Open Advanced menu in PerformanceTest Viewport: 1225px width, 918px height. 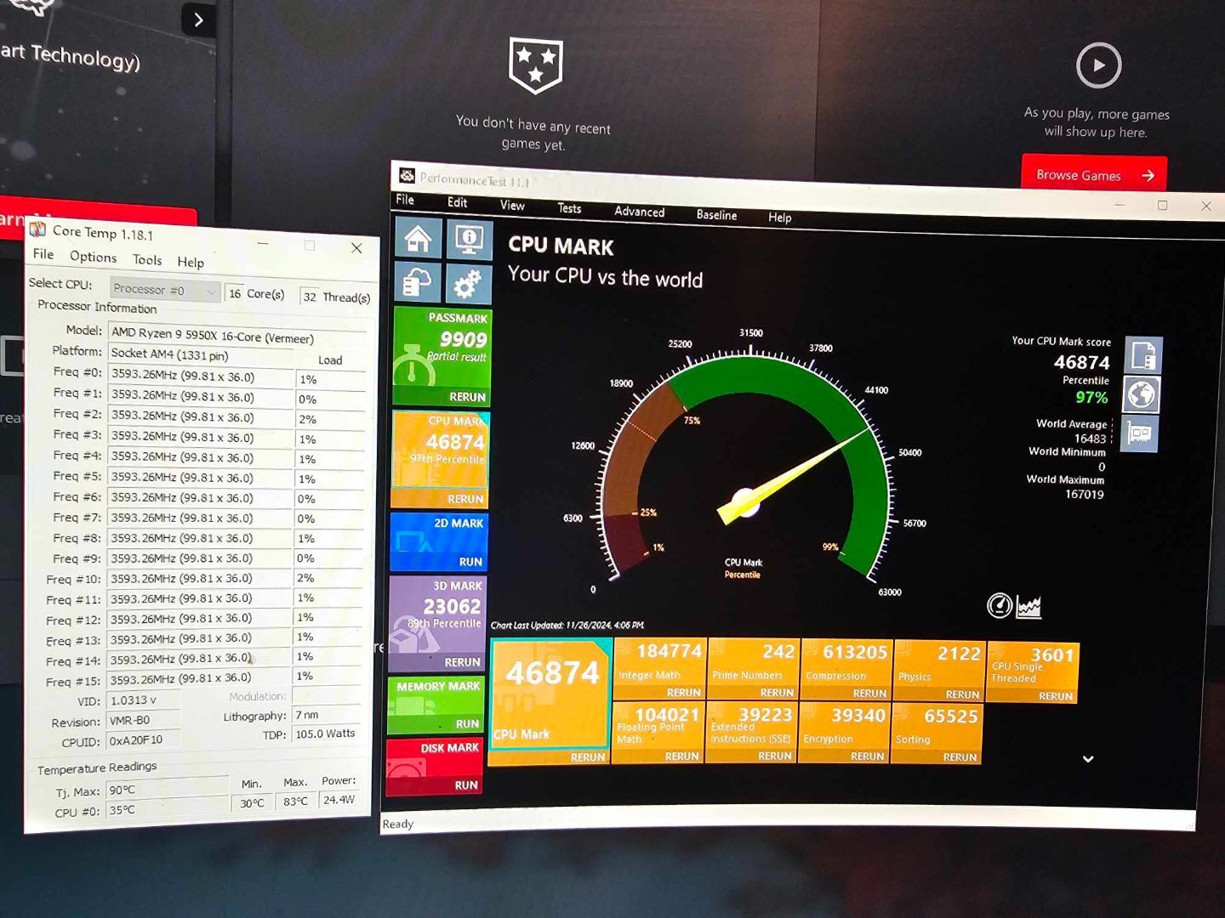[639, 212]
